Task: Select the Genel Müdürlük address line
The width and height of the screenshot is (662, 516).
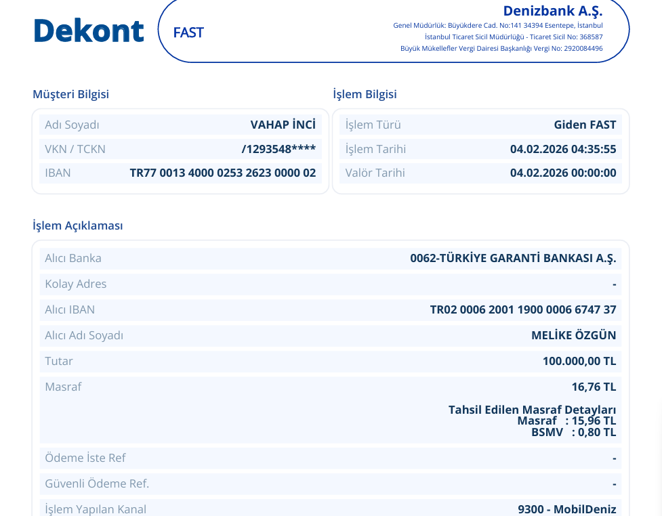Action: coord(498,25)
